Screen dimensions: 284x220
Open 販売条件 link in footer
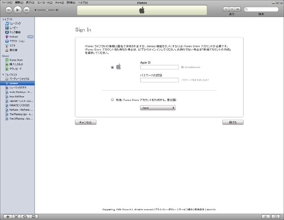199,209
